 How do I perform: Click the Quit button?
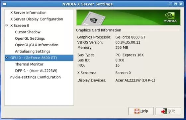click(168, 111)
